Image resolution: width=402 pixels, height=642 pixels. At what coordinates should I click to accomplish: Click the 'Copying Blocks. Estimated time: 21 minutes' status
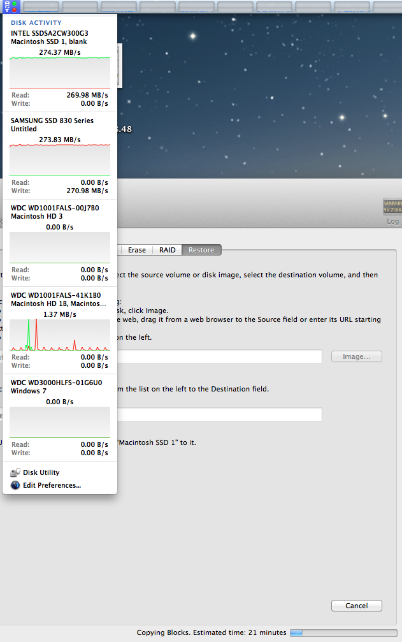click(x=212, y=632)
